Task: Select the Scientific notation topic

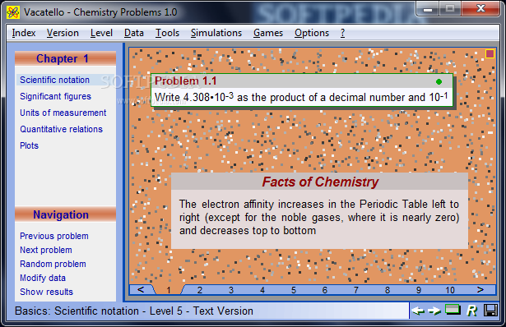Action: [x=54, y=80]
